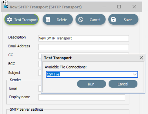Close the New SMTP Transport window
Image resolution: width=148 pixels, height=114 pixels.
point(134,7)
